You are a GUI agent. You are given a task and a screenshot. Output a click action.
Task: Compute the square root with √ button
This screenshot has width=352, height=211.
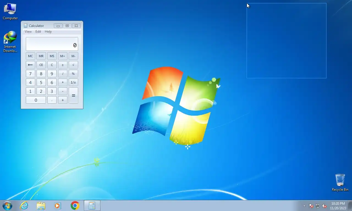pyautogui.click(x=73, y=65)
